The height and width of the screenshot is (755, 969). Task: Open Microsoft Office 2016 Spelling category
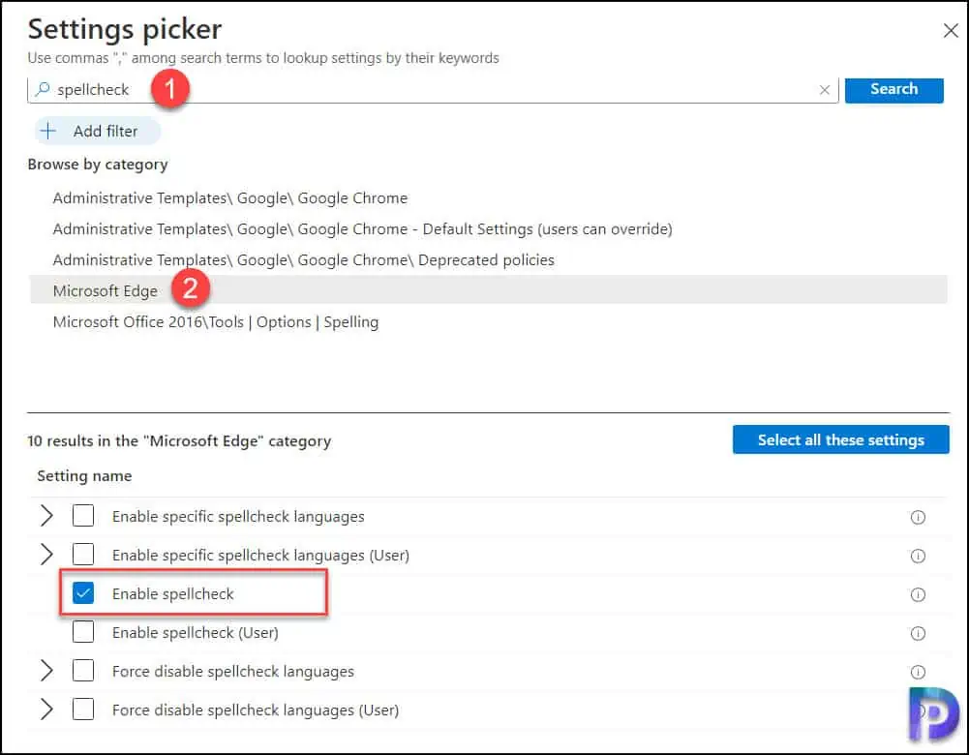[216, 322]
